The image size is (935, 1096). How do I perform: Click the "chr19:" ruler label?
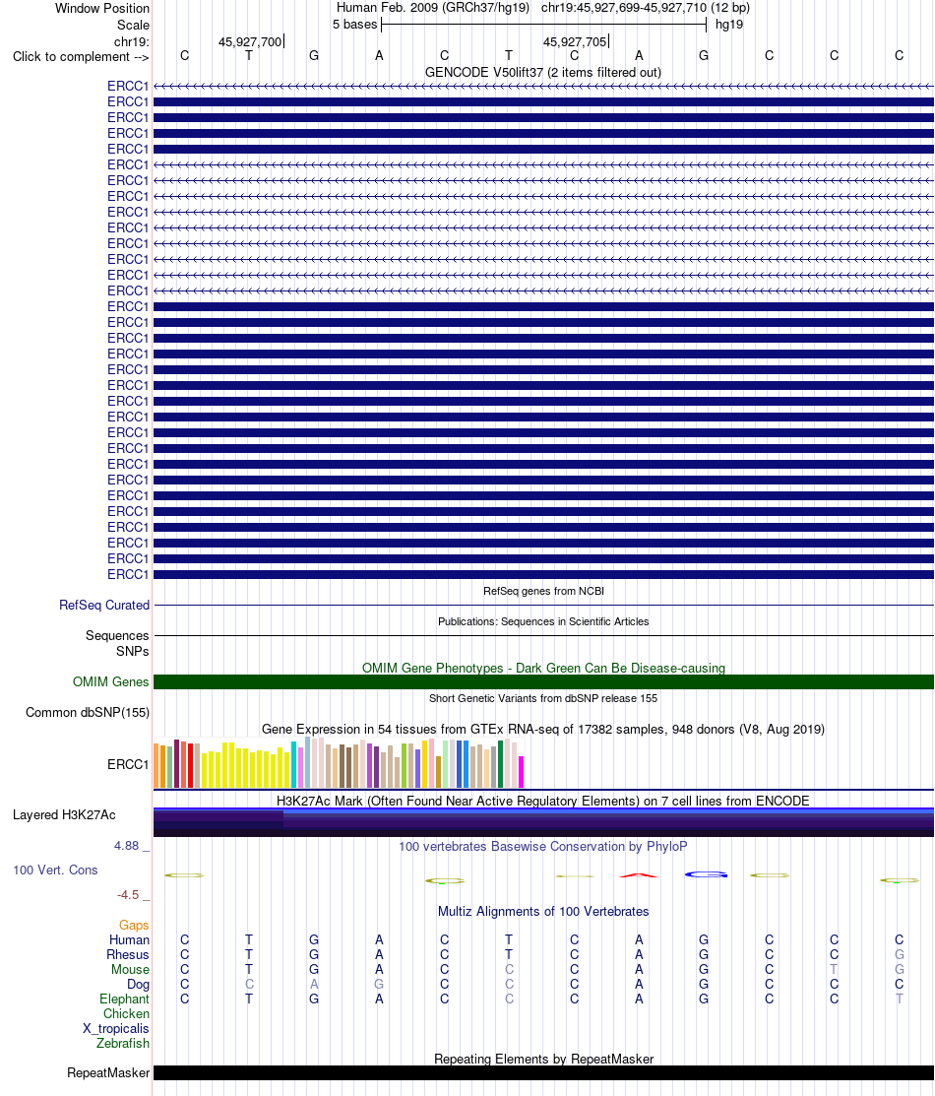(x=131, y=42)
